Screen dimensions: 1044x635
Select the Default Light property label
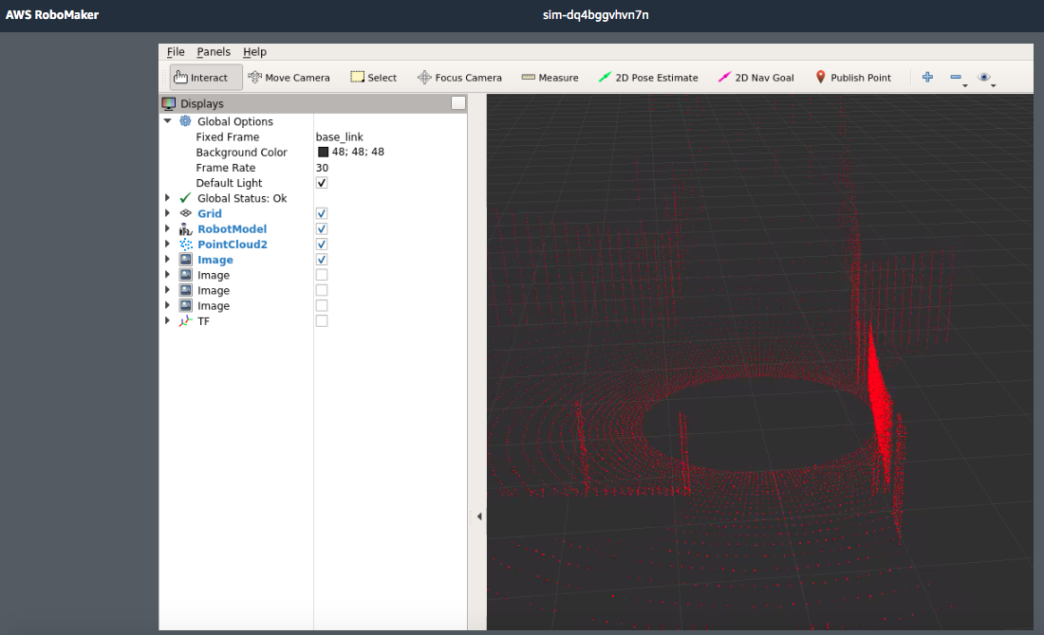pyautogui.click(x=229, y=183)
